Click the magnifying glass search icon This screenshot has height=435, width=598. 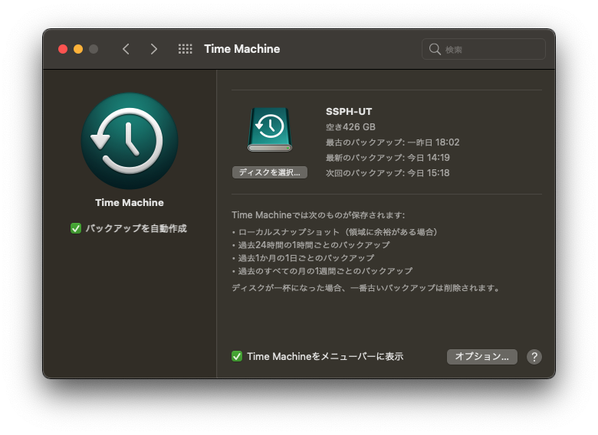click(x=435, y=49)
